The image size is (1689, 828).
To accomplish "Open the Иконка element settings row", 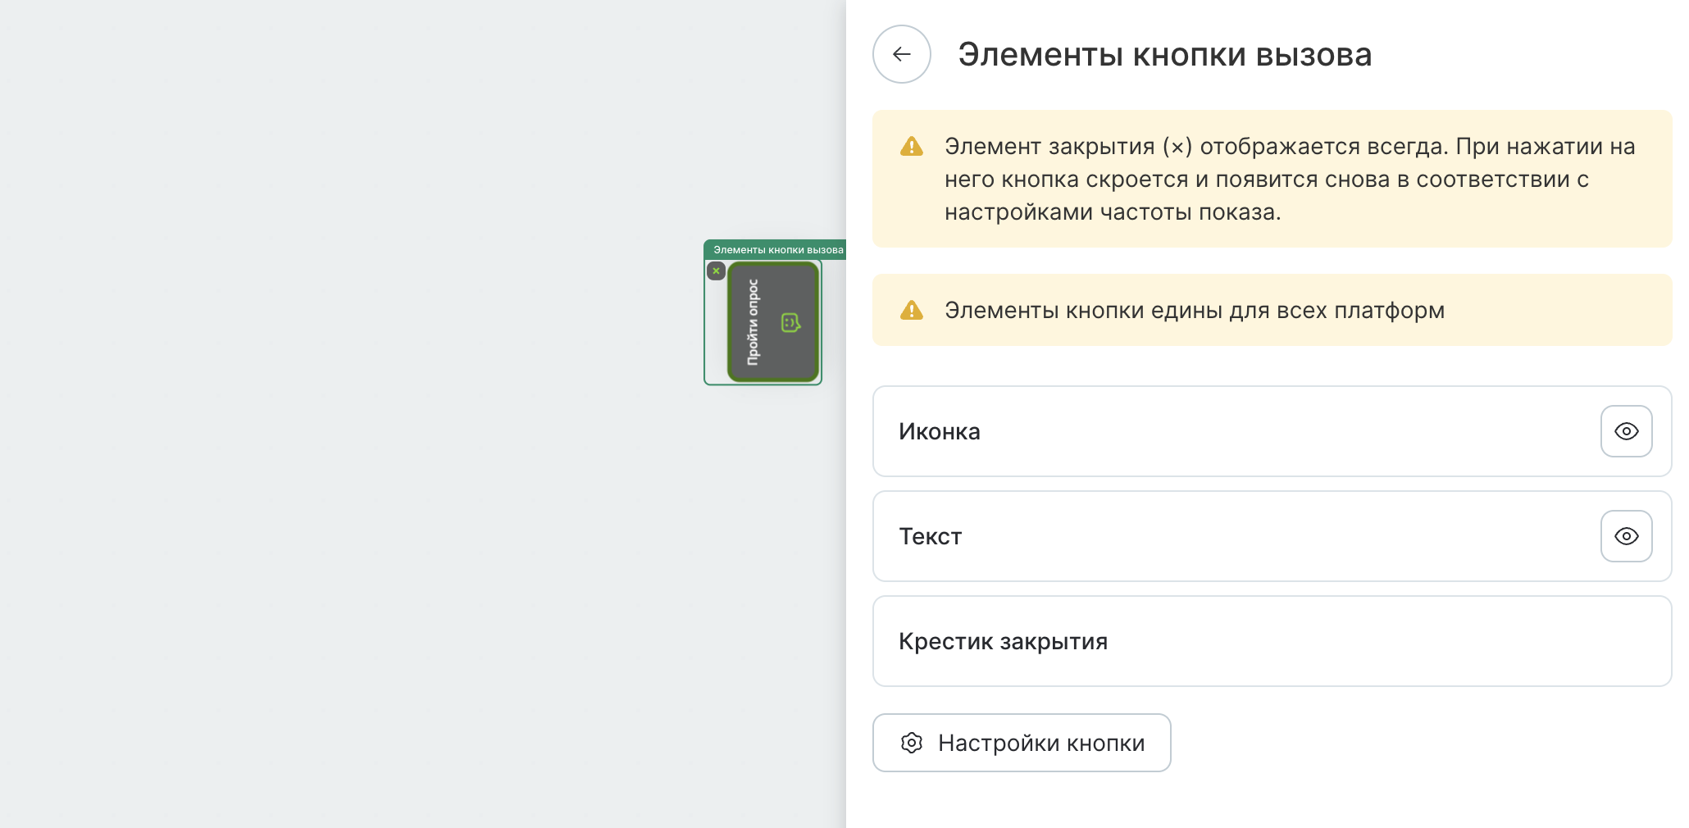I will click(x=1272, y=431).
